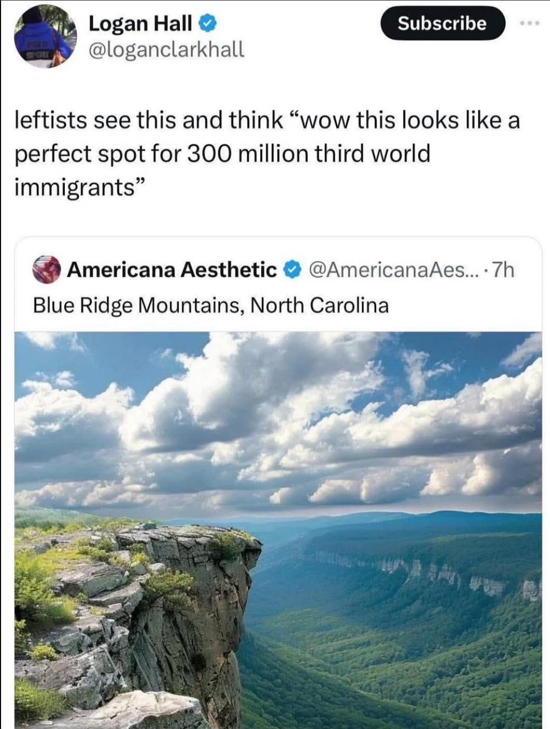Click the leftists tweet text body
The height and width of the screenshot is (729, 550).
pos(267,153)
